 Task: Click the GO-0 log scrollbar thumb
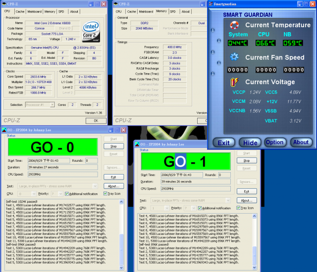click(x=121, y=249)
